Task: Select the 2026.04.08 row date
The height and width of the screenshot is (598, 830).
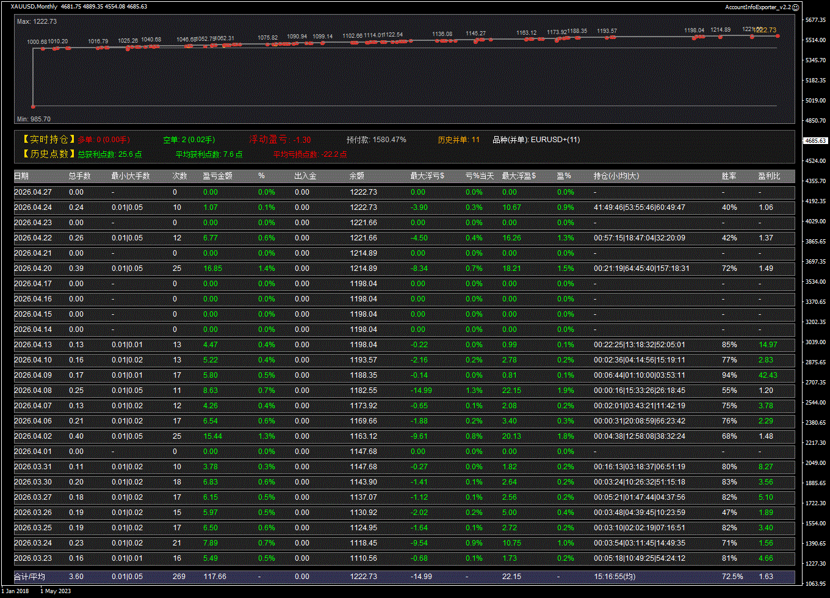Action: point(33,391)
